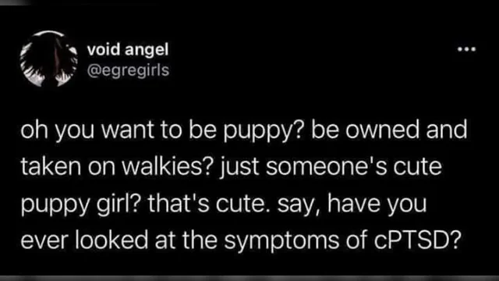Click the word ever starting the last line
The image size is (499, 281).
click(44, 240)
